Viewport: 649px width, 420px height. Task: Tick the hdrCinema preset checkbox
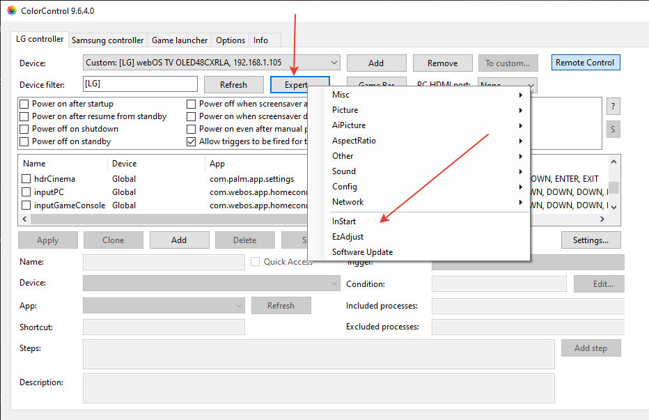coord(26,179)
